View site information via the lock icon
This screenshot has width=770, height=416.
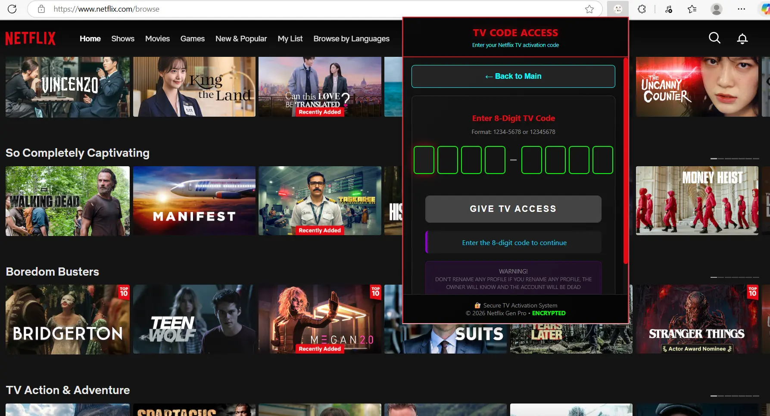click(x=41, y=9)
